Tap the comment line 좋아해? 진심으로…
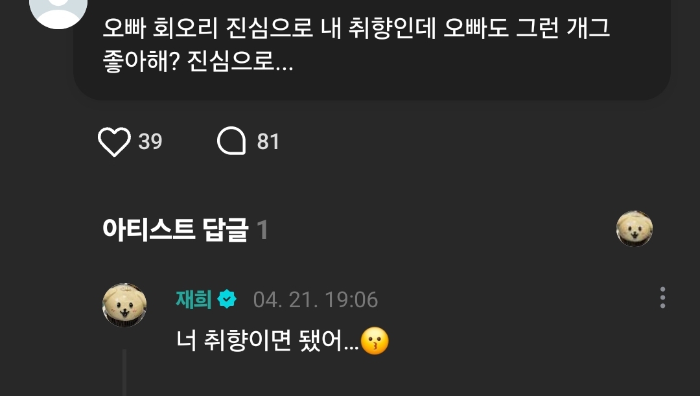The image size is (700, 396). coord(198,61)
